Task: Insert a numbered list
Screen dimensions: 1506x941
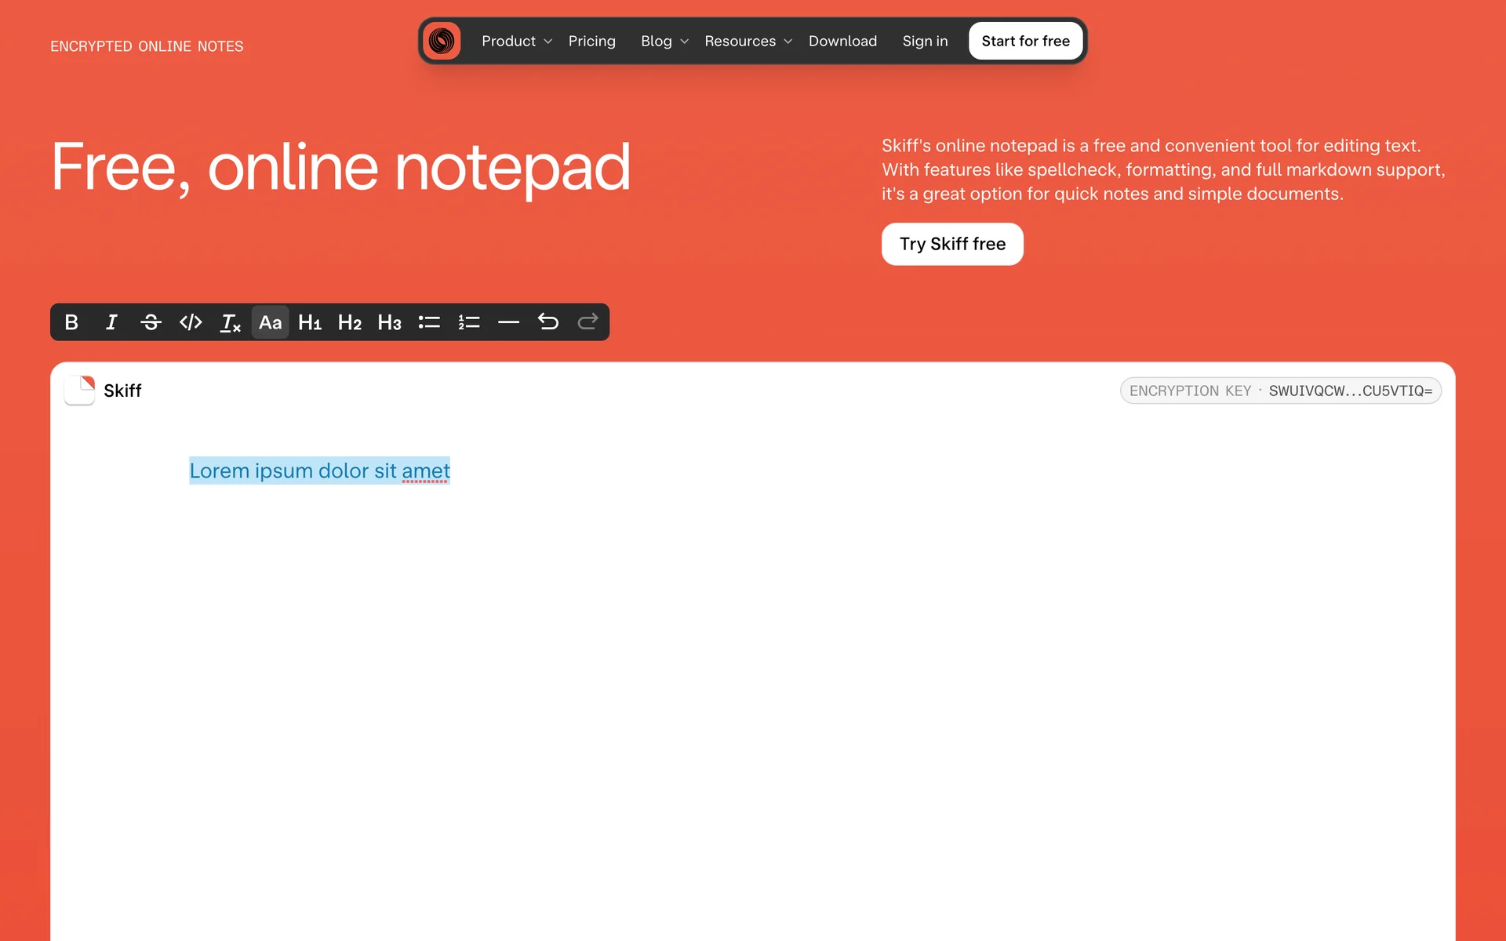Action: click(x=469, y=322)
